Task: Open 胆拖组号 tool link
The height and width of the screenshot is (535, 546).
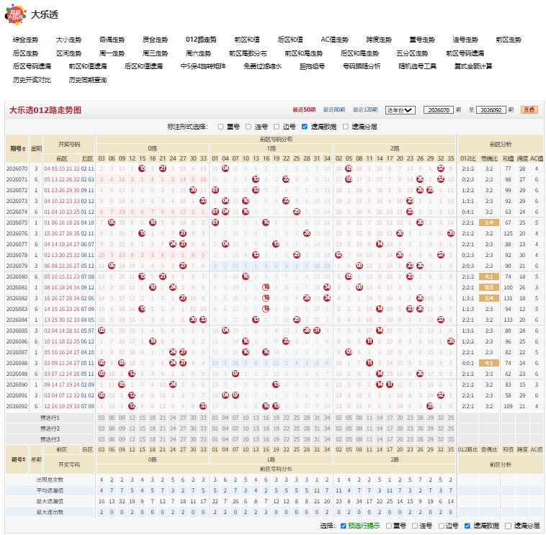Action: tap(312, 66)
